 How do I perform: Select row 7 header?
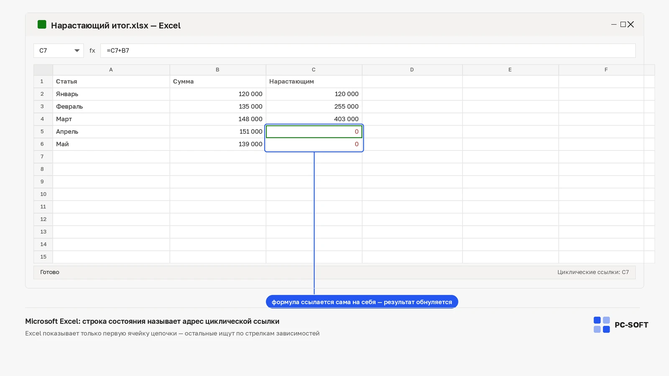pos(43,157)
